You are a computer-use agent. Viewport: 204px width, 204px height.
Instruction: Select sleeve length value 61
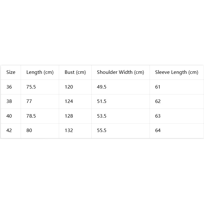tap(158, 87)
